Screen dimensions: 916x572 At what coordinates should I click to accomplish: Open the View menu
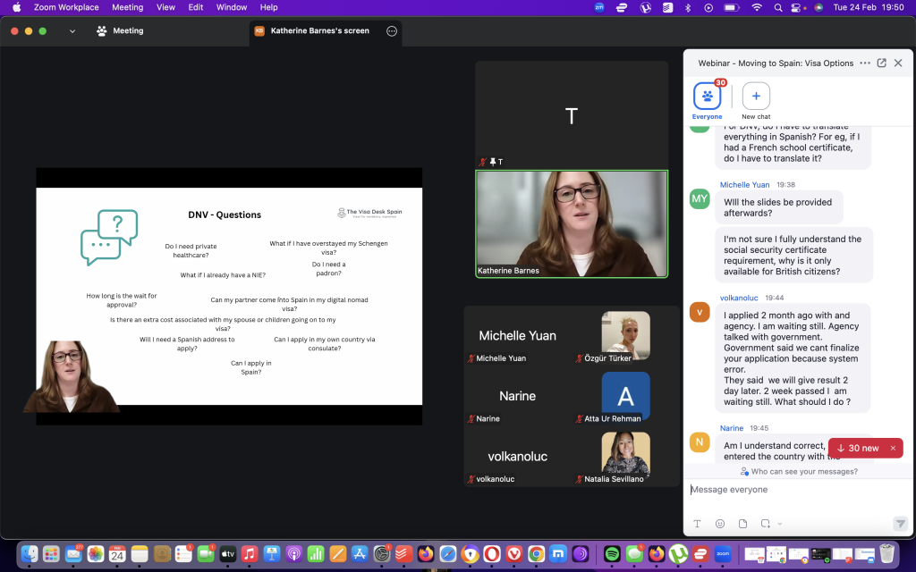165,7
